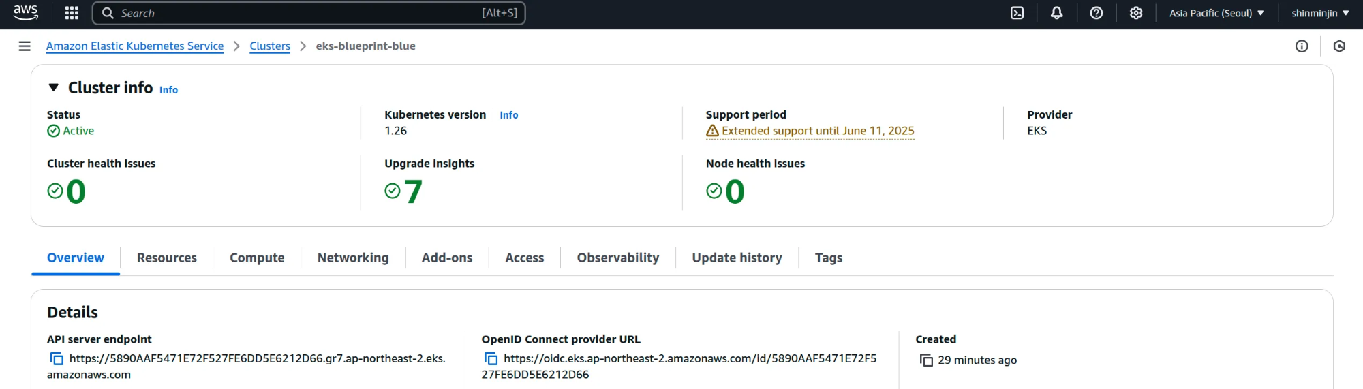The image size is (1363, 389).
Task: Click the green check icon next to Active status
Action: click(x=53, y=131)
